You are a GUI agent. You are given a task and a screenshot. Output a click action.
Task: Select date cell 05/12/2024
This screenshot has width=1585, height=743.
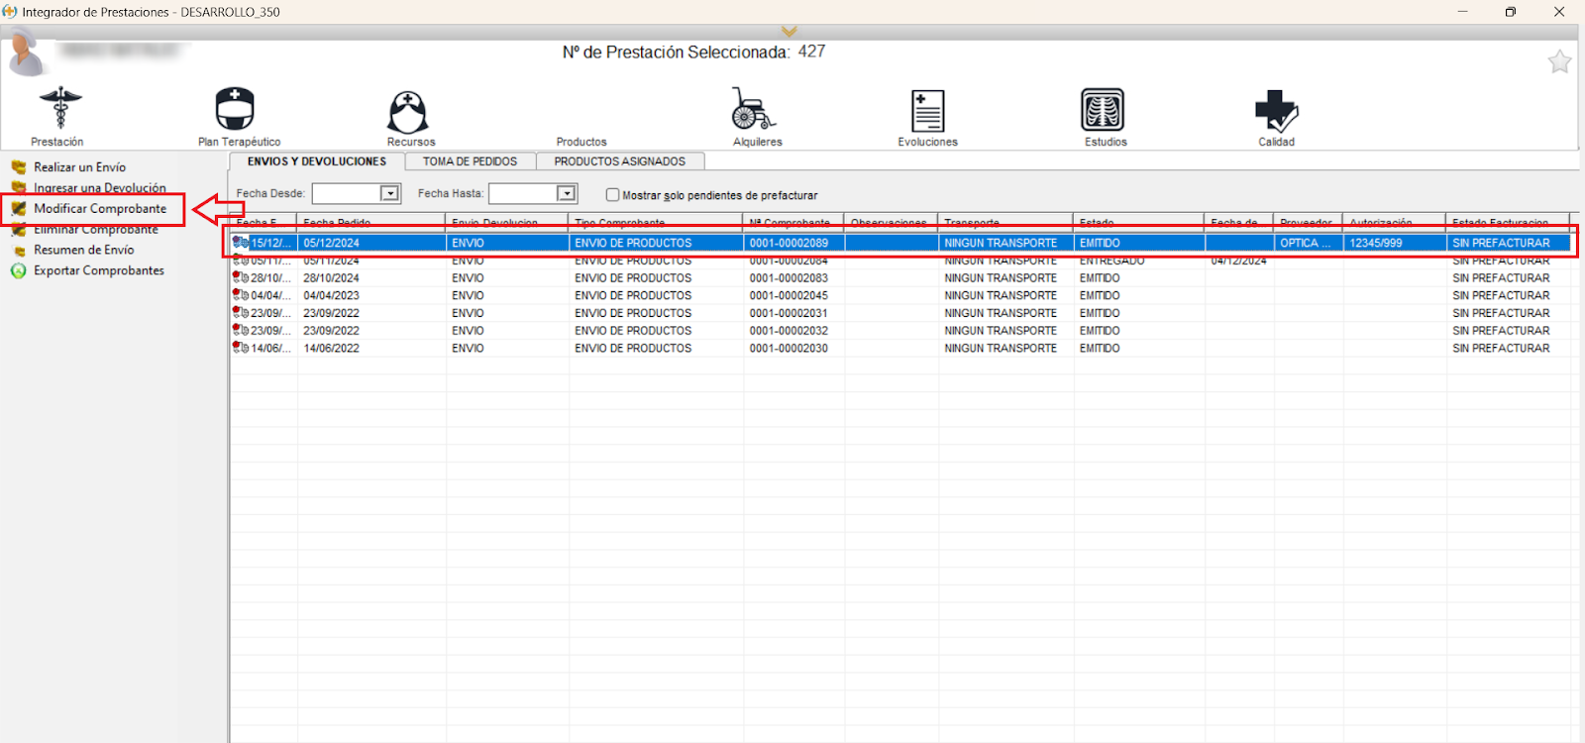point(332,243)
